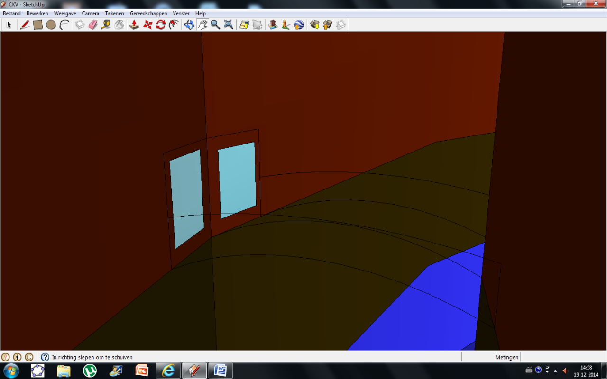Screen dimensions: 607x379
Task: Select the Push/Pull tool
Action: coord(134,25)
